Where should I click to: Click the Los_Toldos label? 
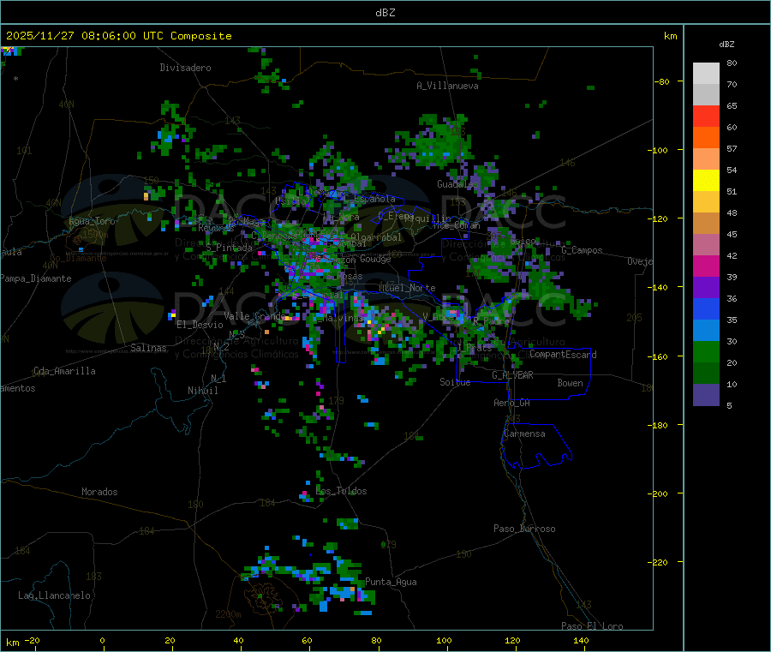point(341,491)
